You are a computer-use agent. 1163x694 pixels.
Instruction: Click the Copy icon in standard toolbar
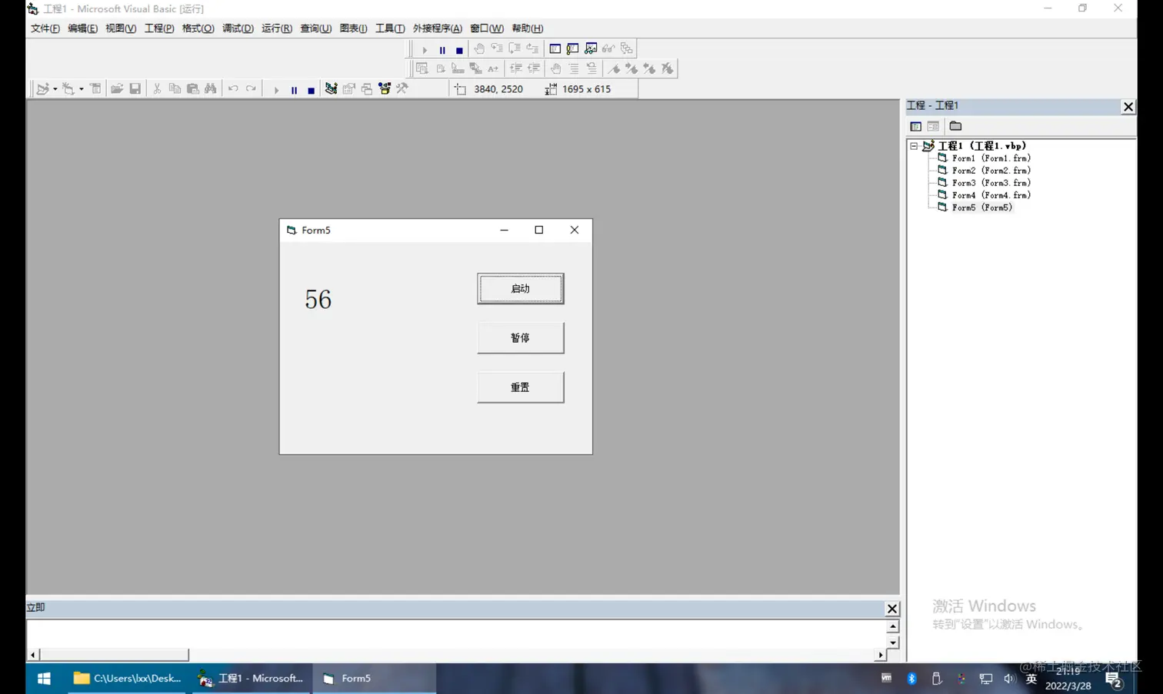(x=175, y=89)
